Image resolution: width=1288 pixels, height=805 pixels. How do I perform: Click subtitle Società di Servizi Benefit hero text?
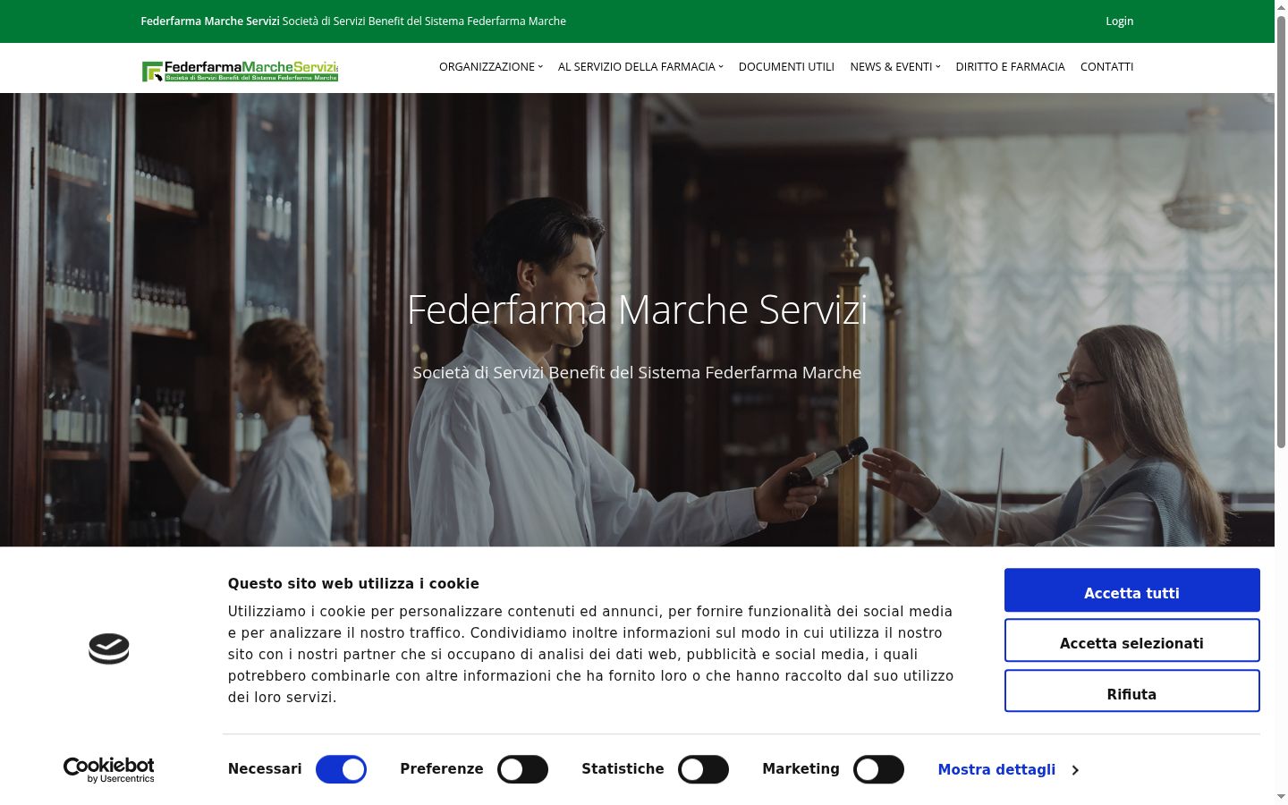(x=637, y=373)
